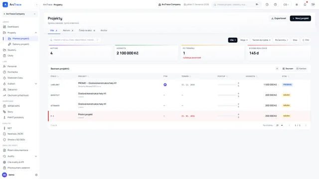Open the CS language dropdown
Image resolution: width=319 pixels, height=179 pixels.
(286, 4)
